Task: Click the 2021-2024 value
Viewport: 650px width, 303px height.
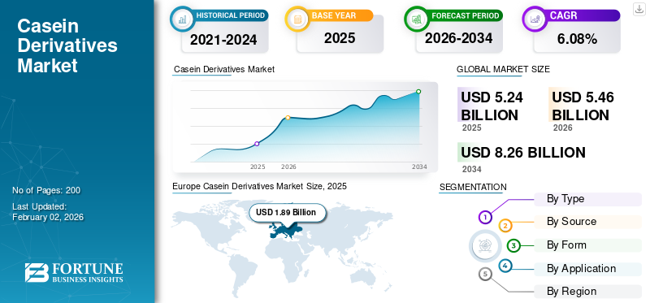Action: point(223,40)
